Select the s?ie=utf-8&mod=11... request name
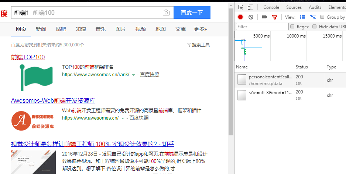This screenshot has height=174, width=346. (271, 93)
